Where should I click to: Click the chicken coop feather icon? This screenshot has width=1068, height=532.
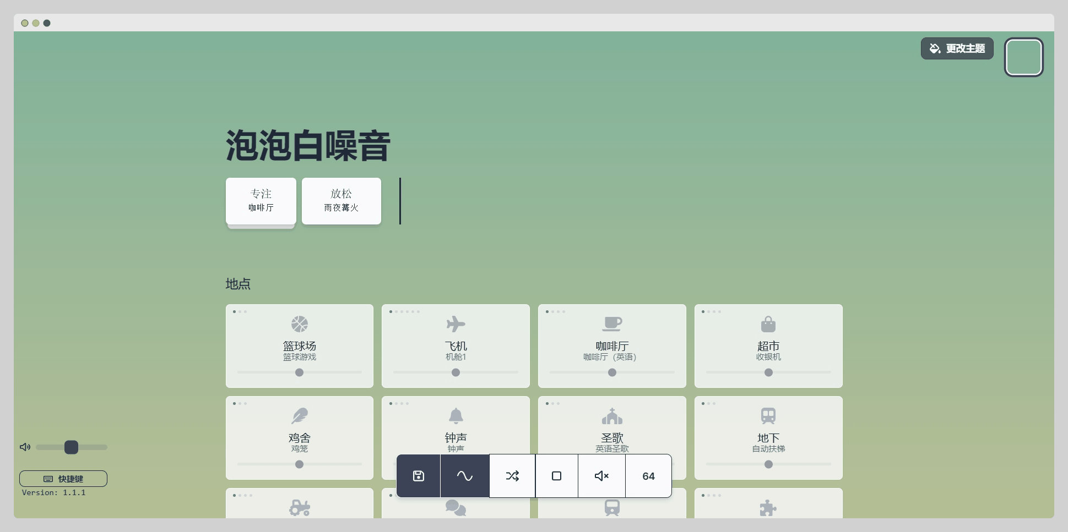tap(300, 416)
